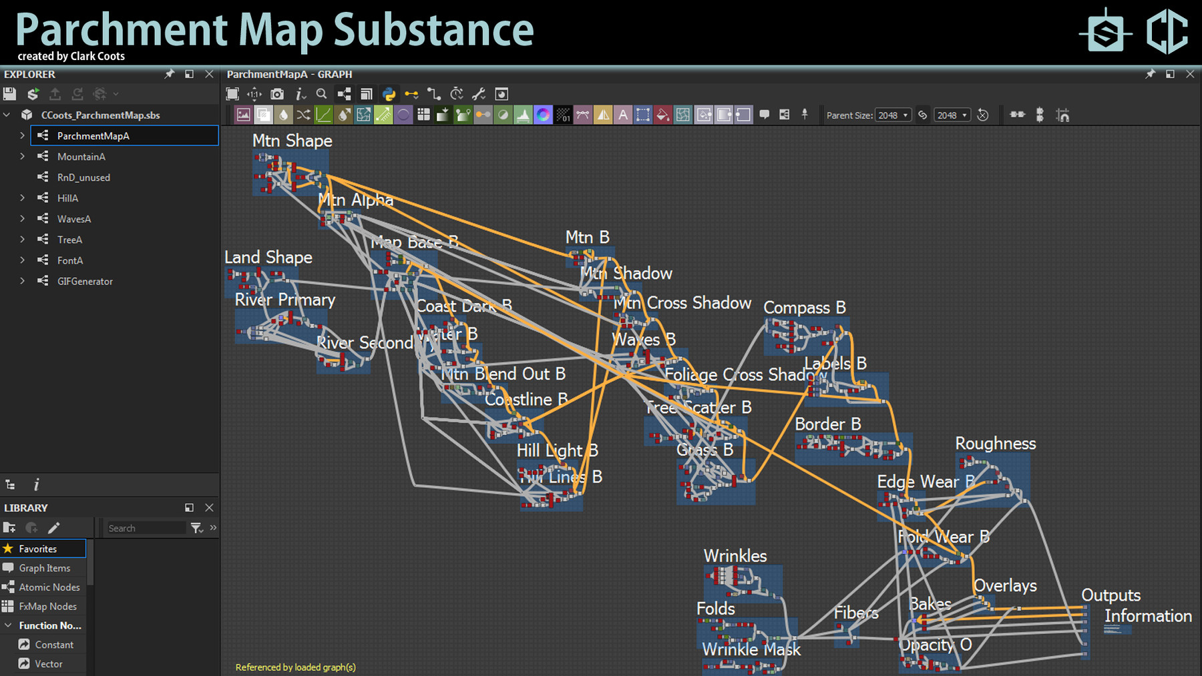Collapse the CCoots_ParchmentMap.sbs package
The height and width of the screenshot is (676, 1202).
[x=7, y=115]
